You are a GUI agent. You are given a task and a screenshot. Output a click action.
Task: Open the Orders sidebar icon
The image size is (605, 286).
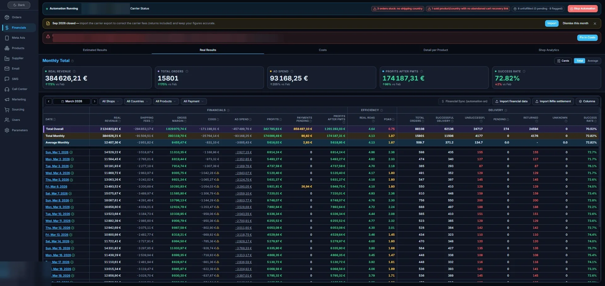pos(7,17)
